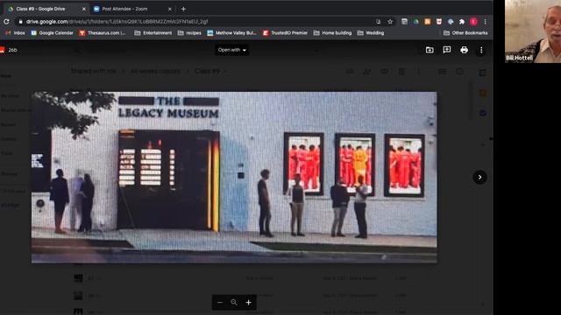Viewport: 561px width, 315px height.
Task: Click the next image arrow in preview
Action: click(479, 177)
